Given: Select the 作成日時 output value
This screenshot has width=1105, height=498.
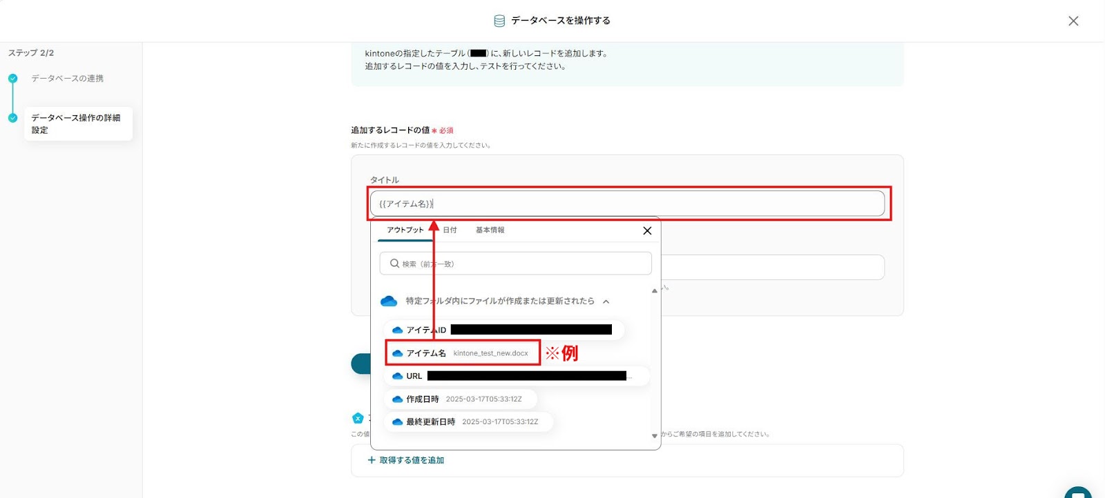Looking at the screenshot, I should (x=460, y=399).
